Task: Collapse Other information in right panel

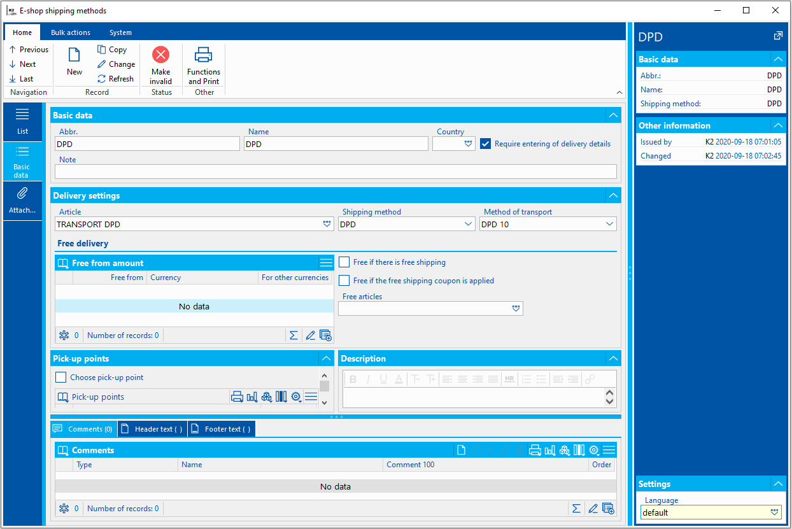Action: coord(778,125)
